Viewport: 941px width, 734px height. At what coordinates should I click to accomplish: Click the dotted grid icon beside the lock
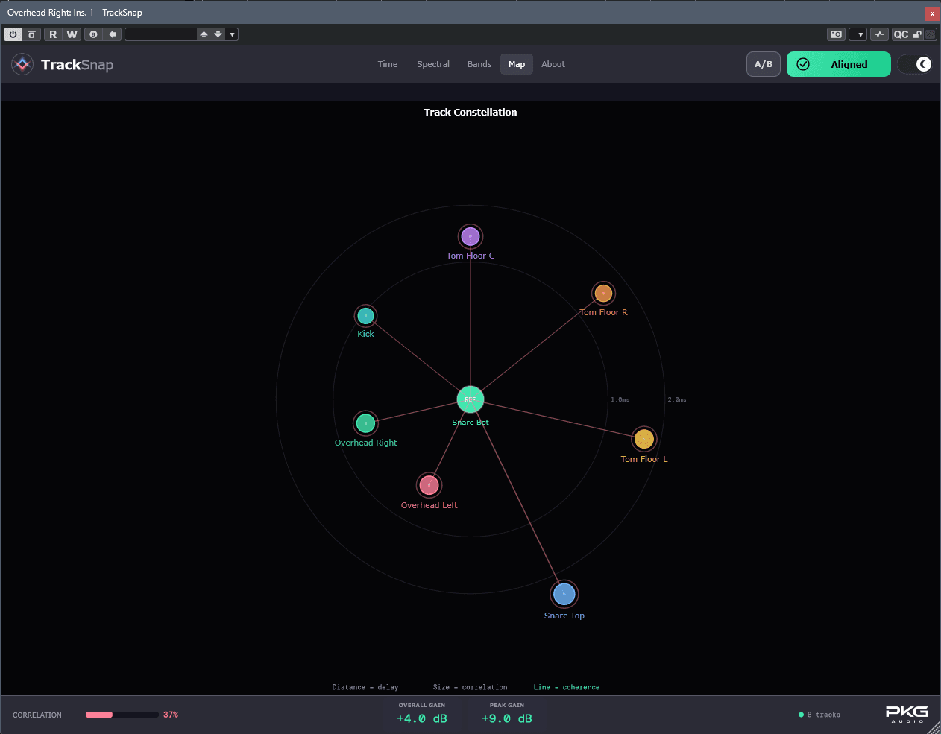pos(930,34)
